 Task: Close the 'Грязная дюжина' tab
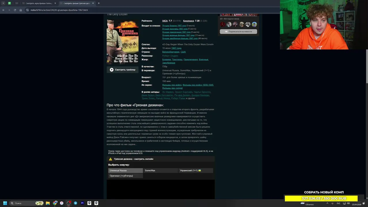point(93,3)
